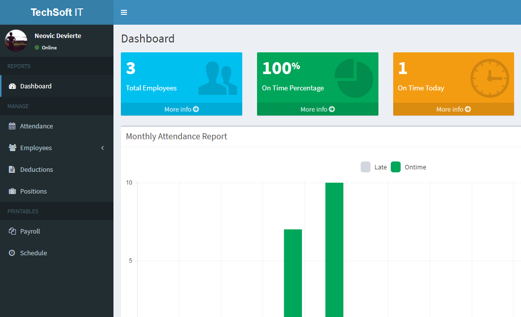
Task: Click the Deductions document icon
Action: (12, 169)
